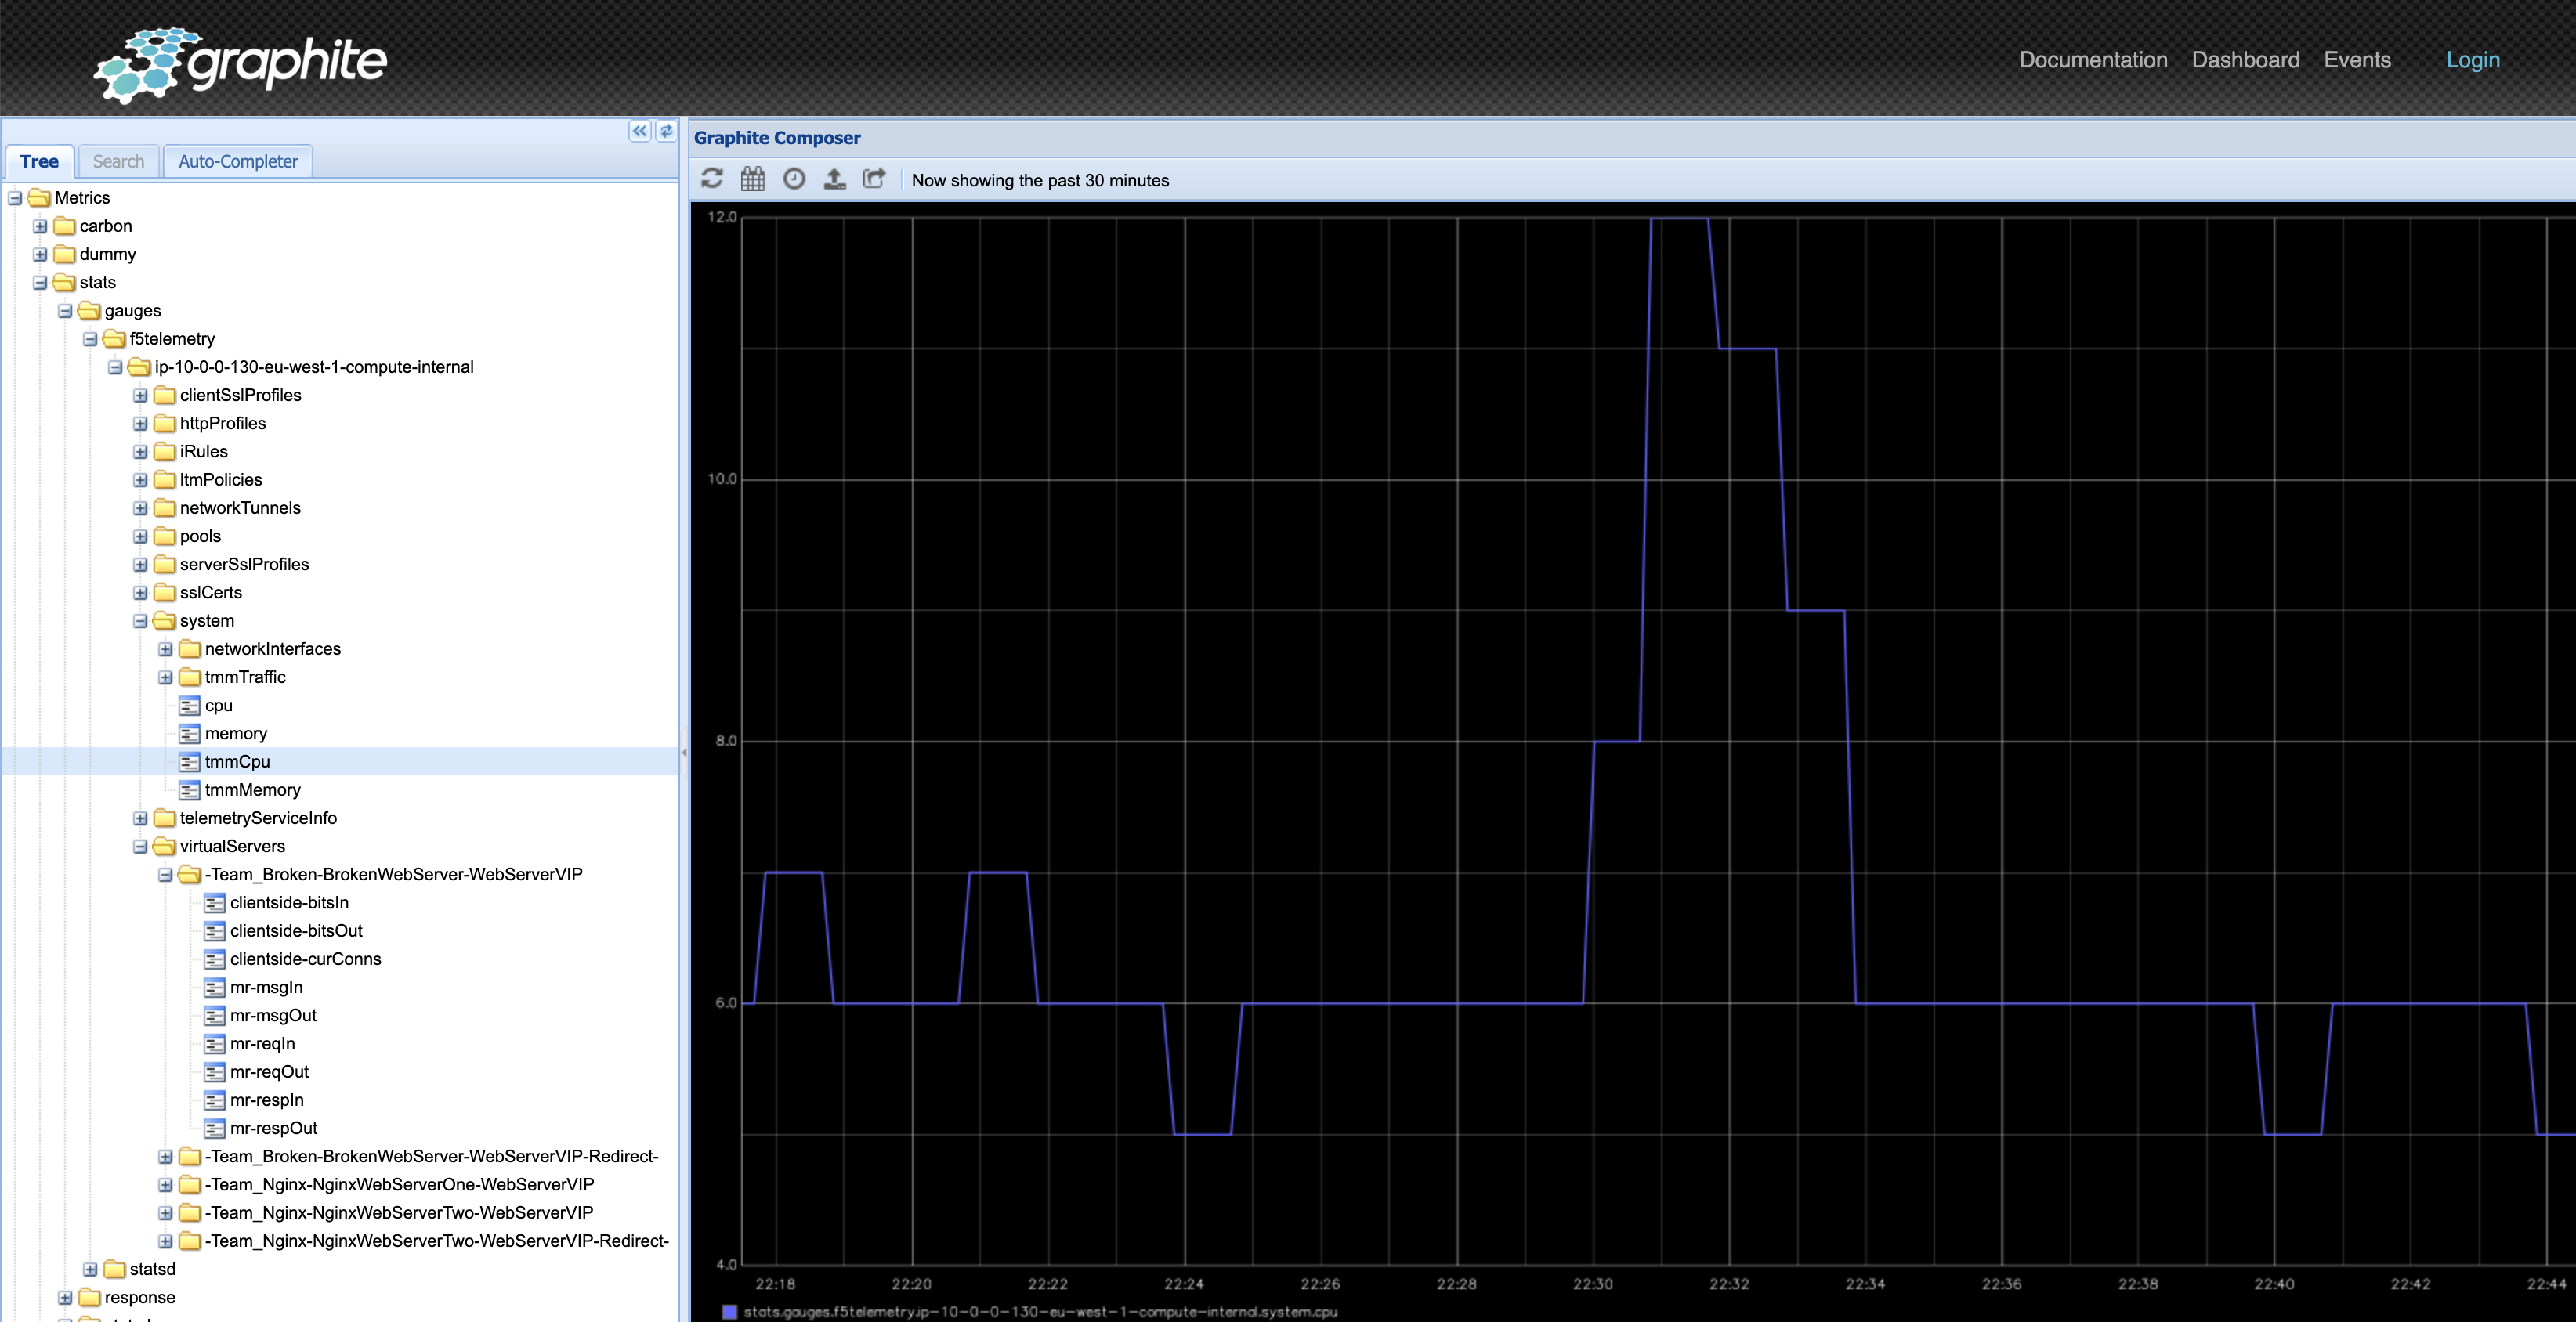Switch to the Auto-Completer tab
Viewport: 2576px width, 1322px height.
pos(237,161)
